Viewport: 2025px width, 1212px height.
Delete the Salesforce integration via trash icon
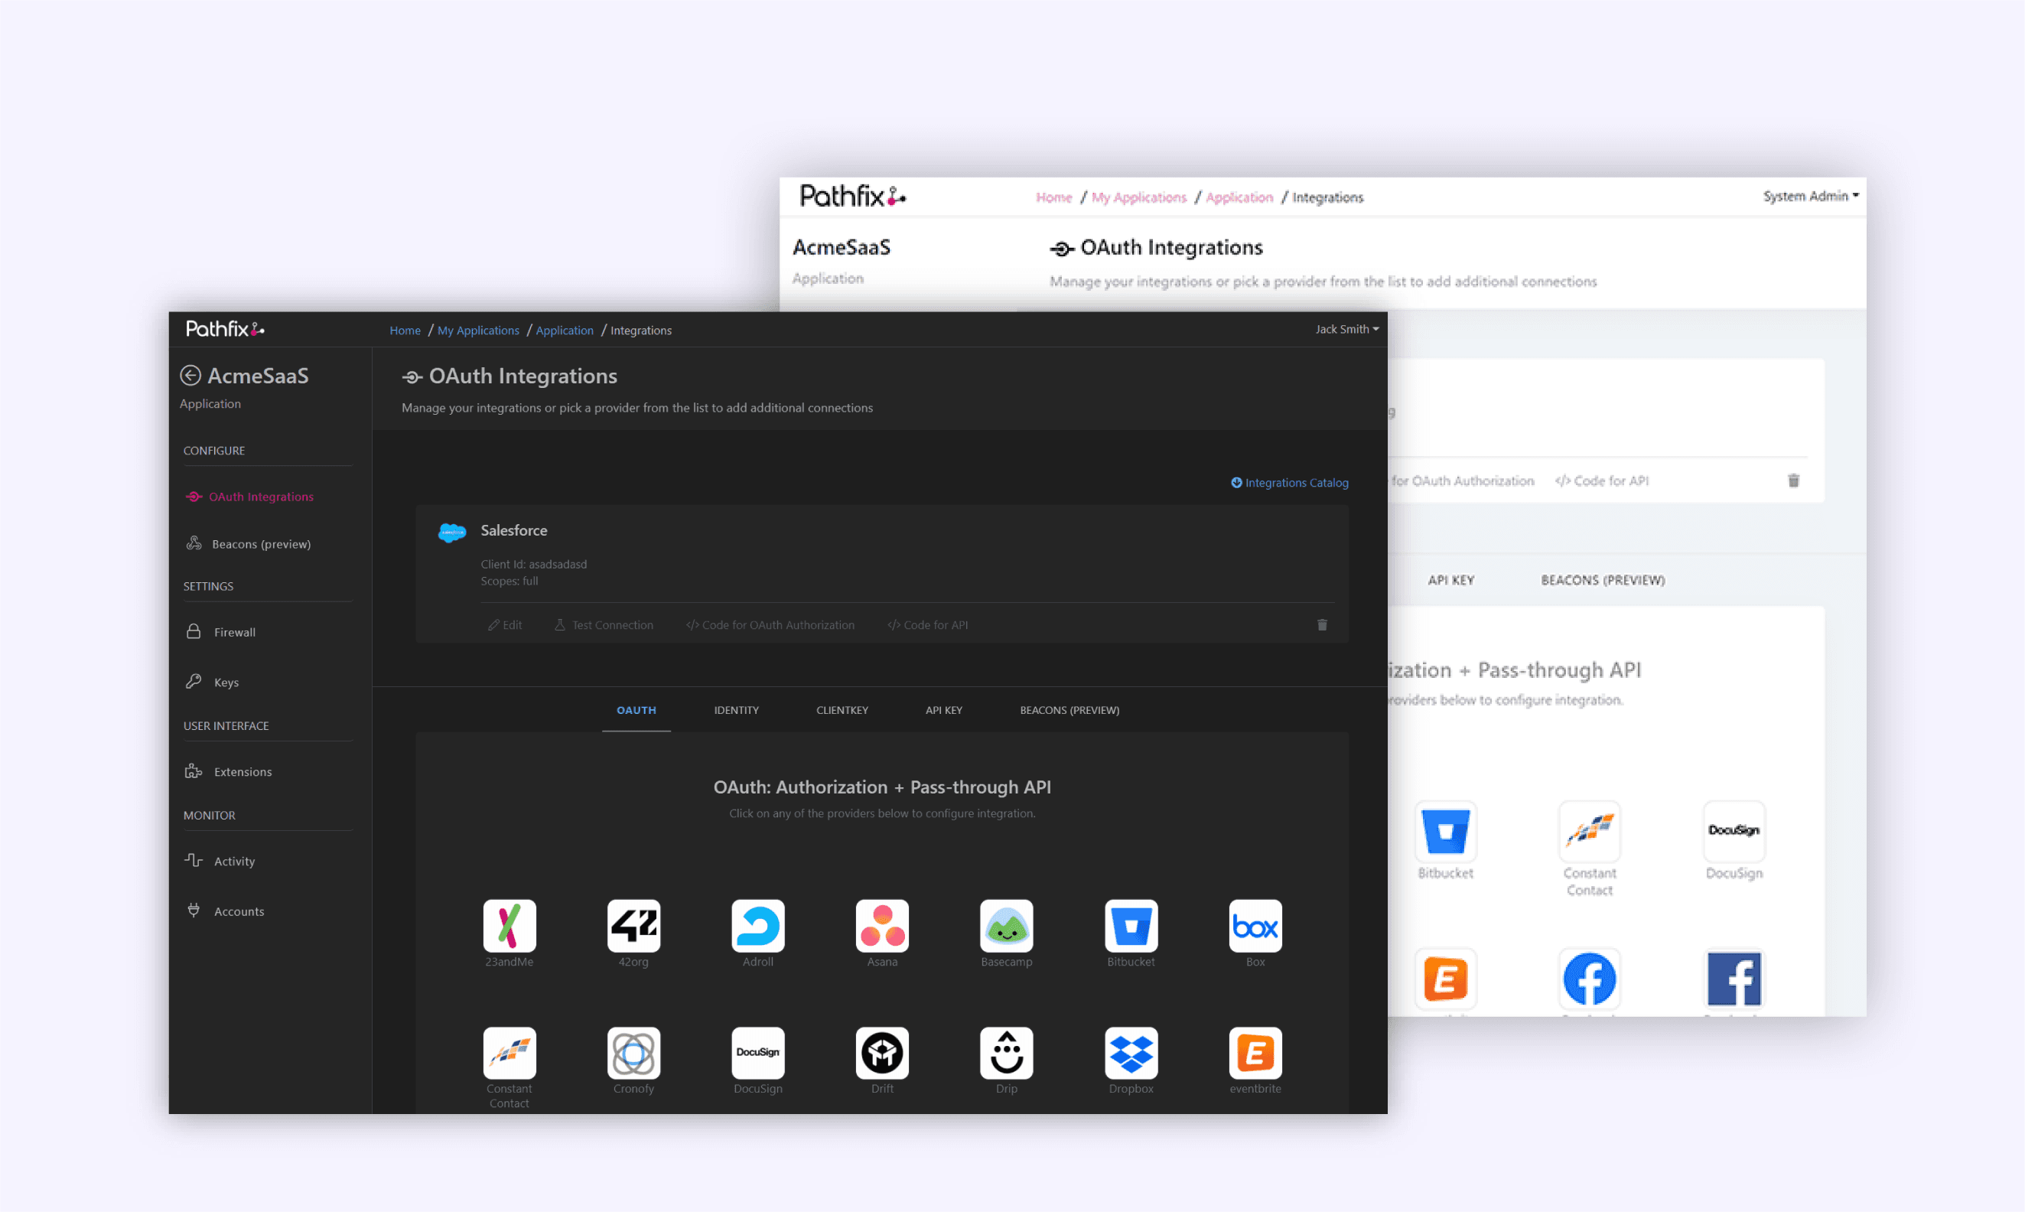point(1322,625)
